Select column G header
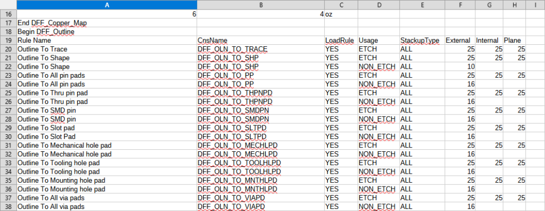 (490, 4)
